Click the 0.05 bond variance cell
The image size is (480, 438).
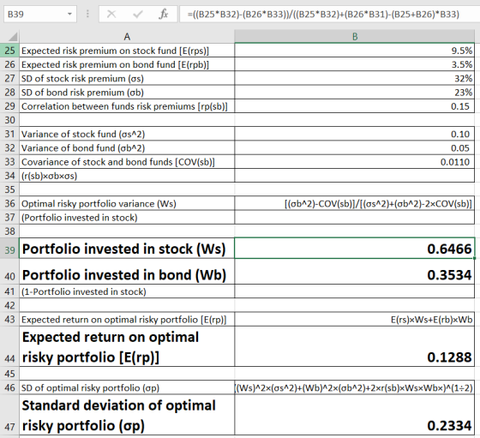[x=355, y=147]
